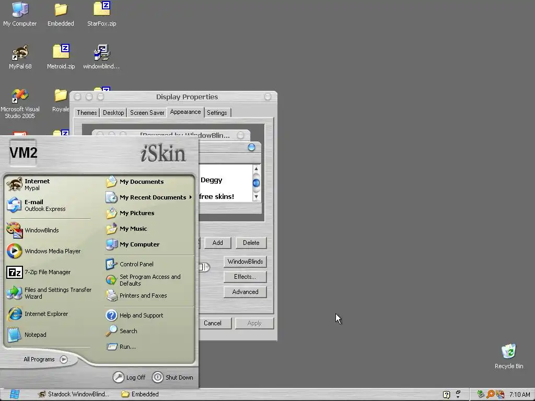The height and width of the screenshot is (401, 535).
Task: Select My Computer desktop icon
Action: tap(20, 14)
